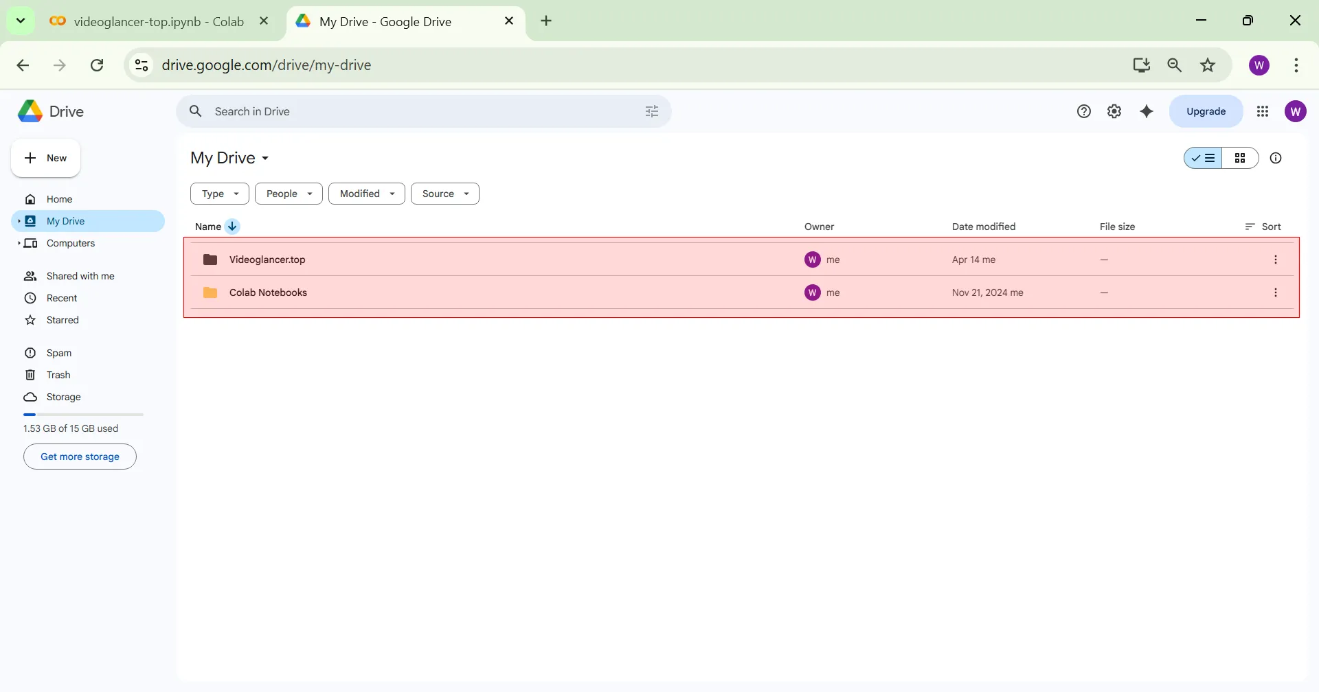The height and width of the screenshot is (692, 1319).
Task: Open Google apps grid launcher
Action: click(1263, 111)
